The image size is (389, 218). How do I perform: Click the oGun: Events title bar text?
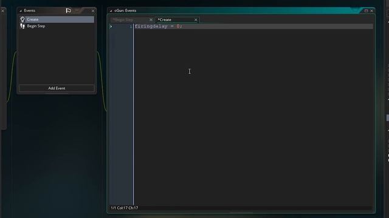125,11
